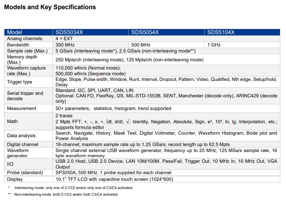The width and height of the screenshot is (286, 208).
Task: Select the 'Waveform capture rate (Max.)' label
Action: pos(27,71)
